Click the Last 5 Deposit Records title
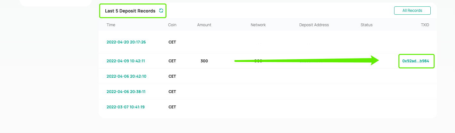Viewport: 455px width, 133px height. click(130, 11)
